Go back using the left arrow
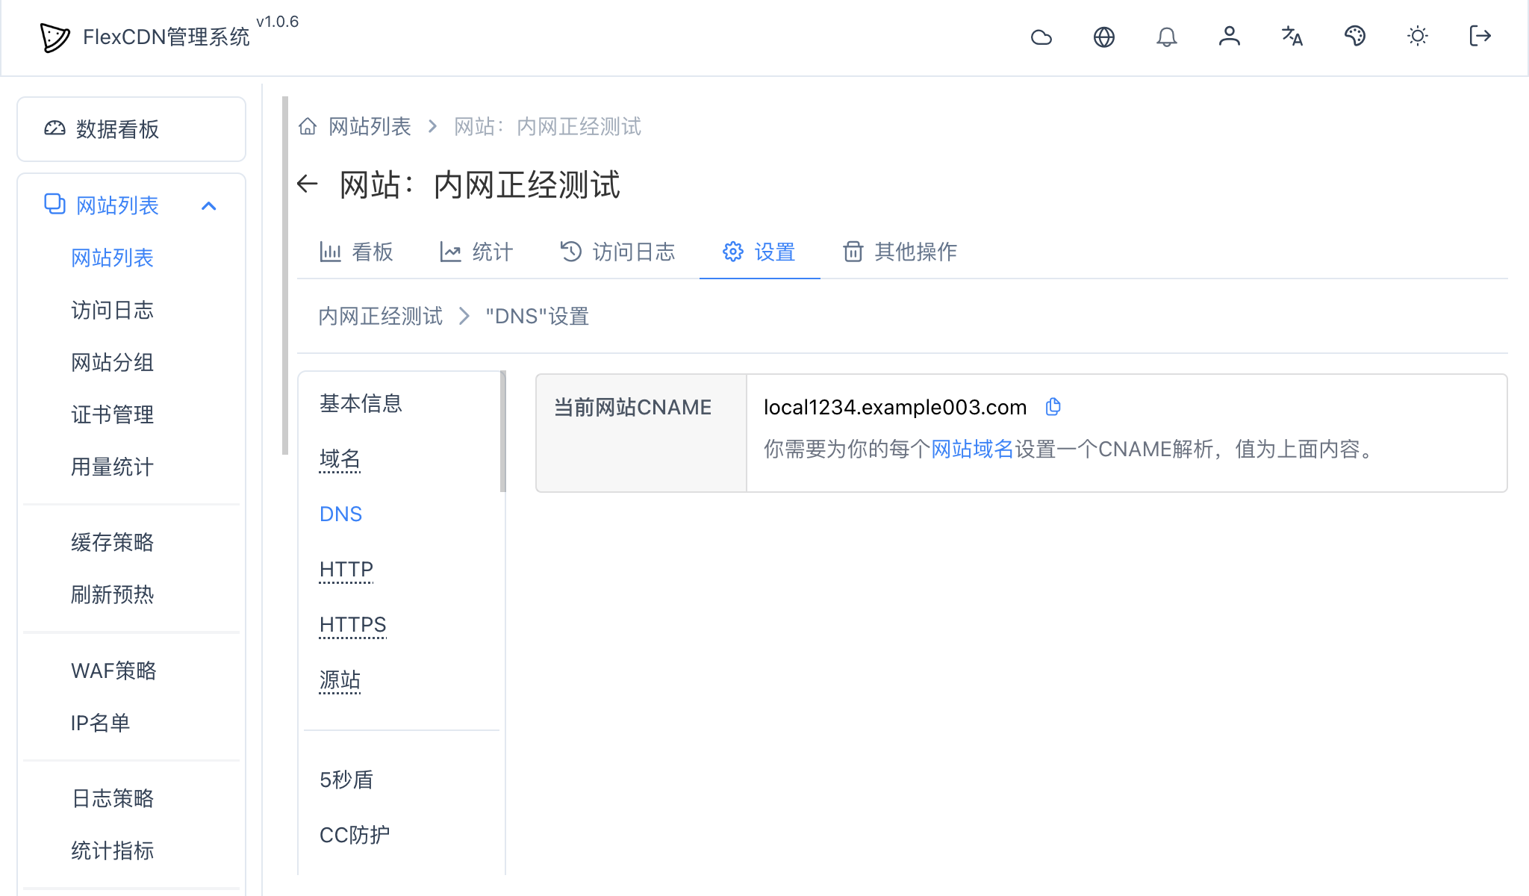The width and height of the screenshot is (1529, 896). (308, 184)
